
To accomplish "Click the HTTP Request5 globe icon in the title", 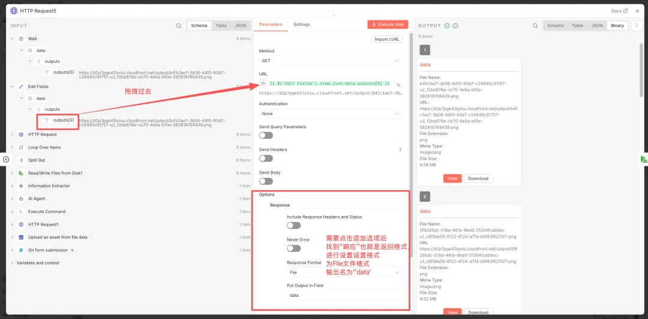I will tap(14, 11).
